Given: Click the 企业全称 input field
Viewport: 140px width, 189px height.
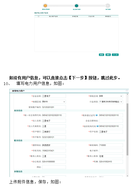Looking at the screenshot, I should pyautogui.click(x=54, y=96).
